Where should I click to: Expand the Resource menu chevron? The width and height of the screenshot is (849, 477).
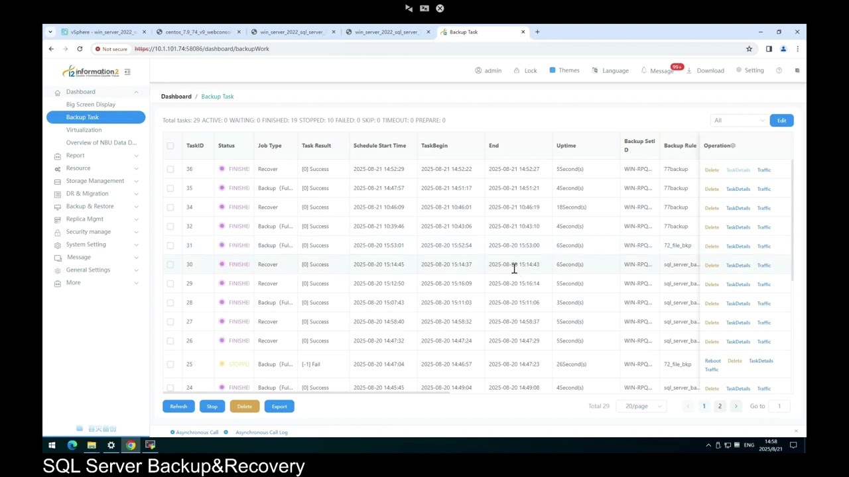[136, 168]
